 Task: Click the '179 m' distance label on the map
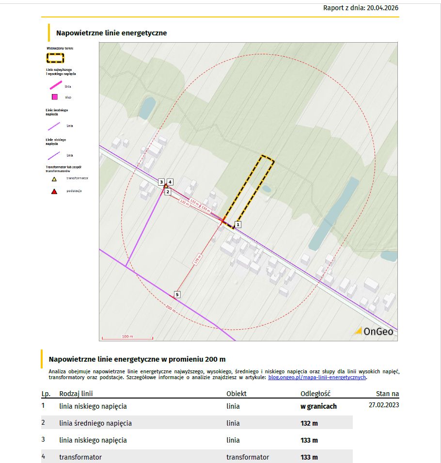click(197, 259)
